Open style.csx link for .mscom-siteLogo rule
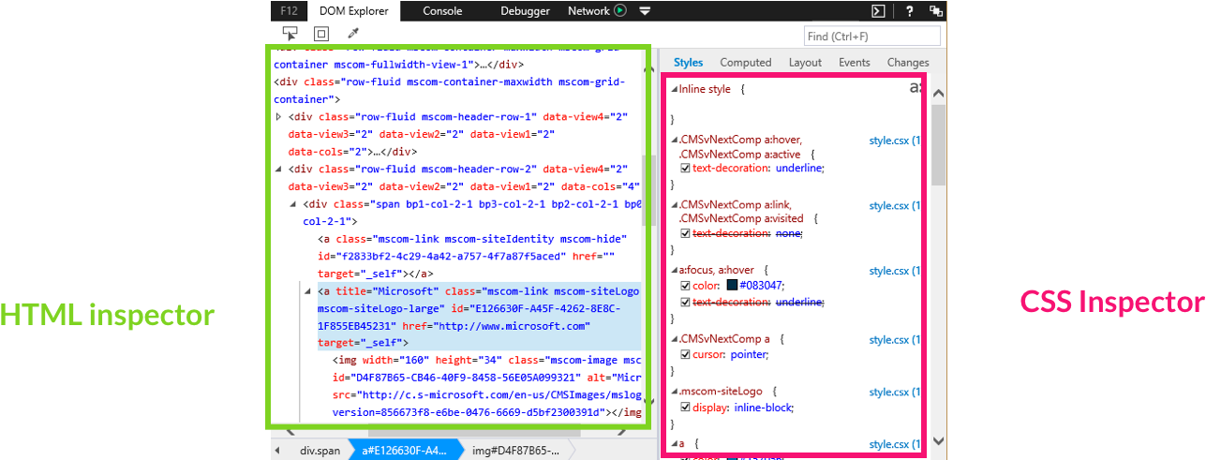Viewport: 1206px width, 460px height. click(895, 392)
